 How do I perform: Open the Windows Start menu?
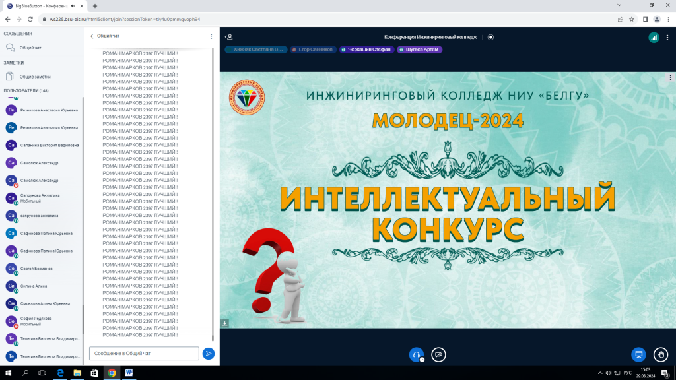coord(8,373)
